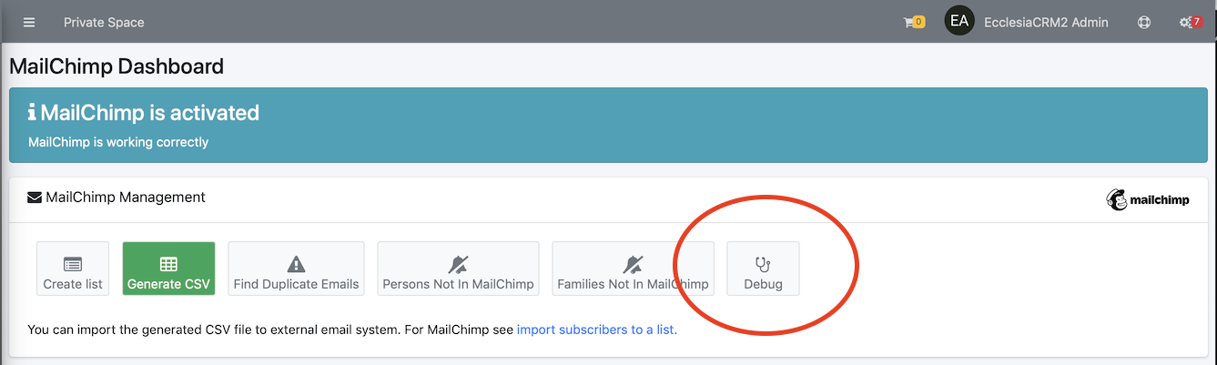The image size is (1217, 365).
Task: Open Persons Not In MailChimp
Action: 458,269
